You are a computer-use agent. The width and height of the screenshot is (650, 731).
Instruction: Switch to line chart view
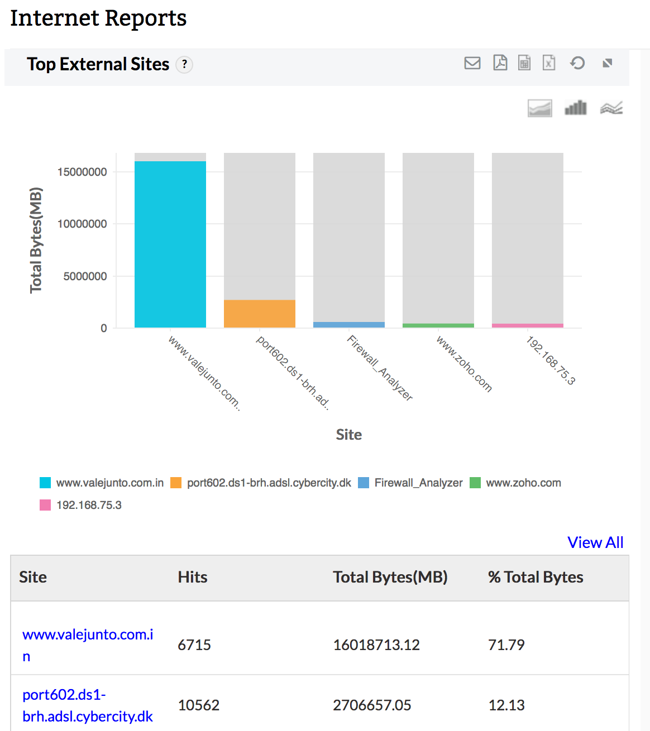pos(611,108)
